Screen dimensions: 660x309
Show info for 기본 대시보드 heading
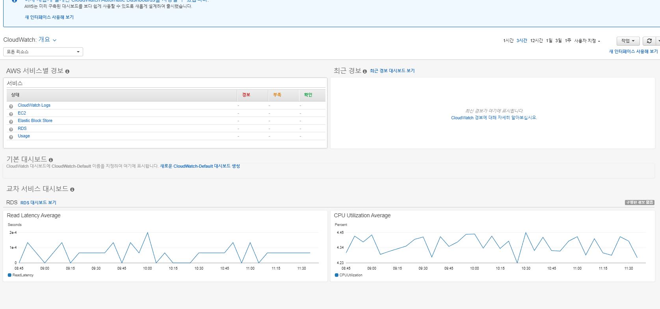pyautogui.click(x=51, y=160)
